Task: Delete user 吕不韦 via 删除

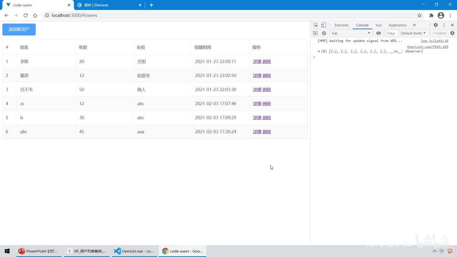Action: pyautogui.click(x=267, y=90)
